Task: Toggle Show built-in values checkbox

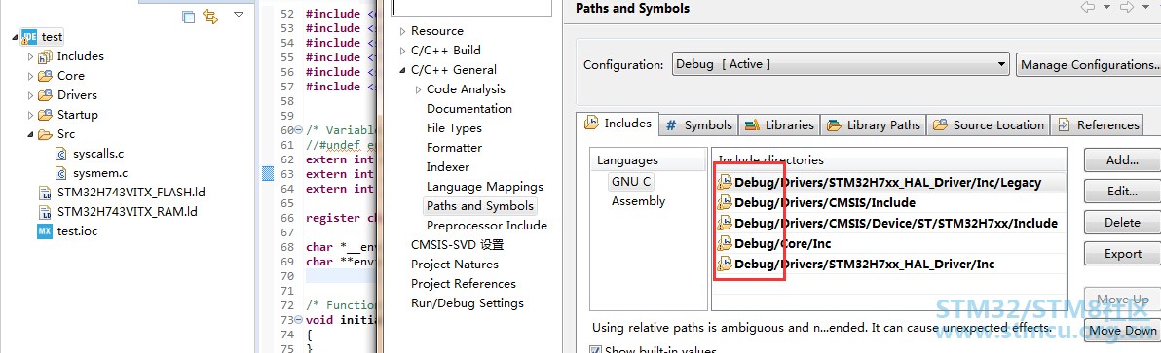Action: 595,350
